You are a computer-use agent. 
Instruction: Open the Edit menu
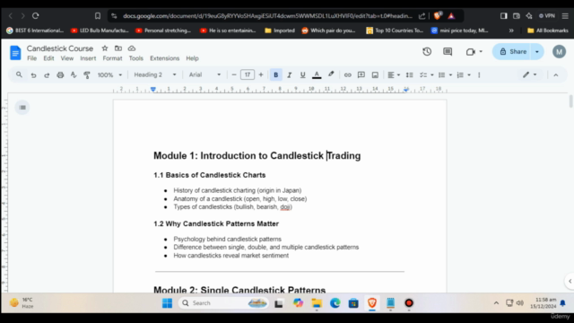(48, 58)
